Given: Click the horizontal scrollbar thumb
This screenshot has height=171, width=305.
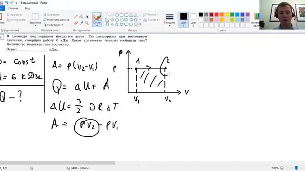Looking at the screenshot, I should (58, 163).
